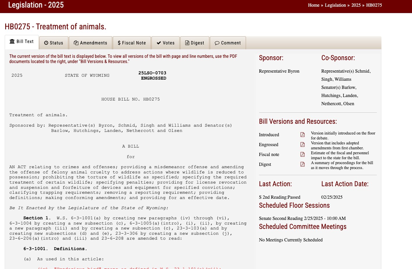
Task: Open the Legislation breadcrumb link
Action: tap(335, 5)
